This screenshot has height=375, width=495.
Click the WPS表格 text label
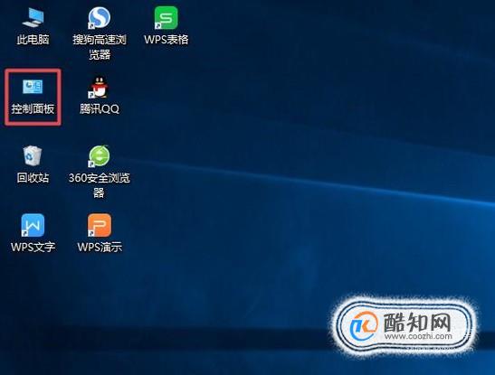166,40
